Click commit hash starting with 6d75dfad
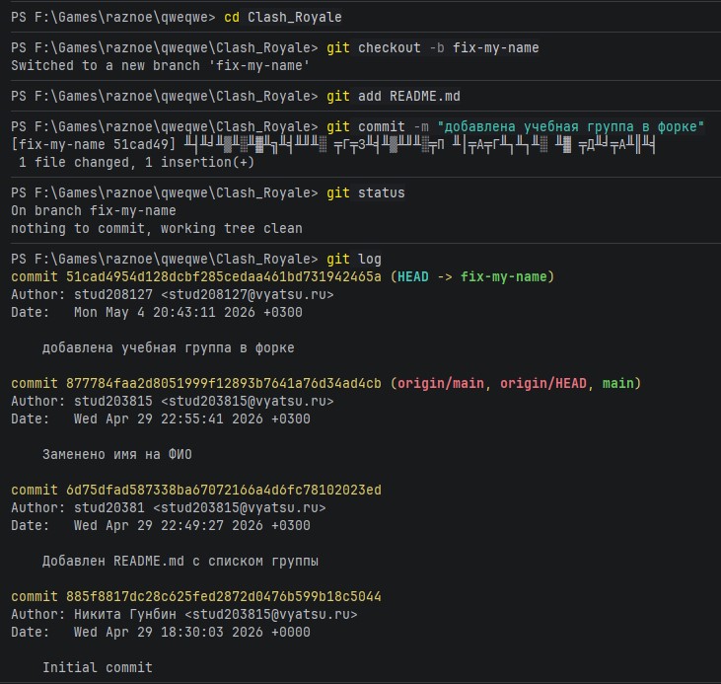Image resolution: width=721 pixels, height=684 pixels. (x=224, y=491)
